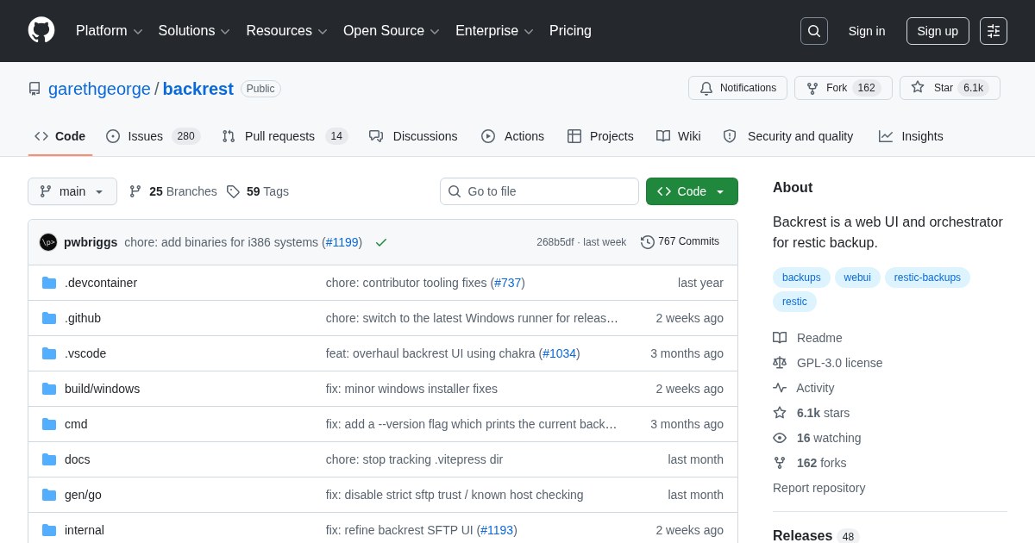Image resolution: width=1035 pixels, height=543 pixels.
Task: Click the folder icon for .vscode
Action: coord(49,353)
